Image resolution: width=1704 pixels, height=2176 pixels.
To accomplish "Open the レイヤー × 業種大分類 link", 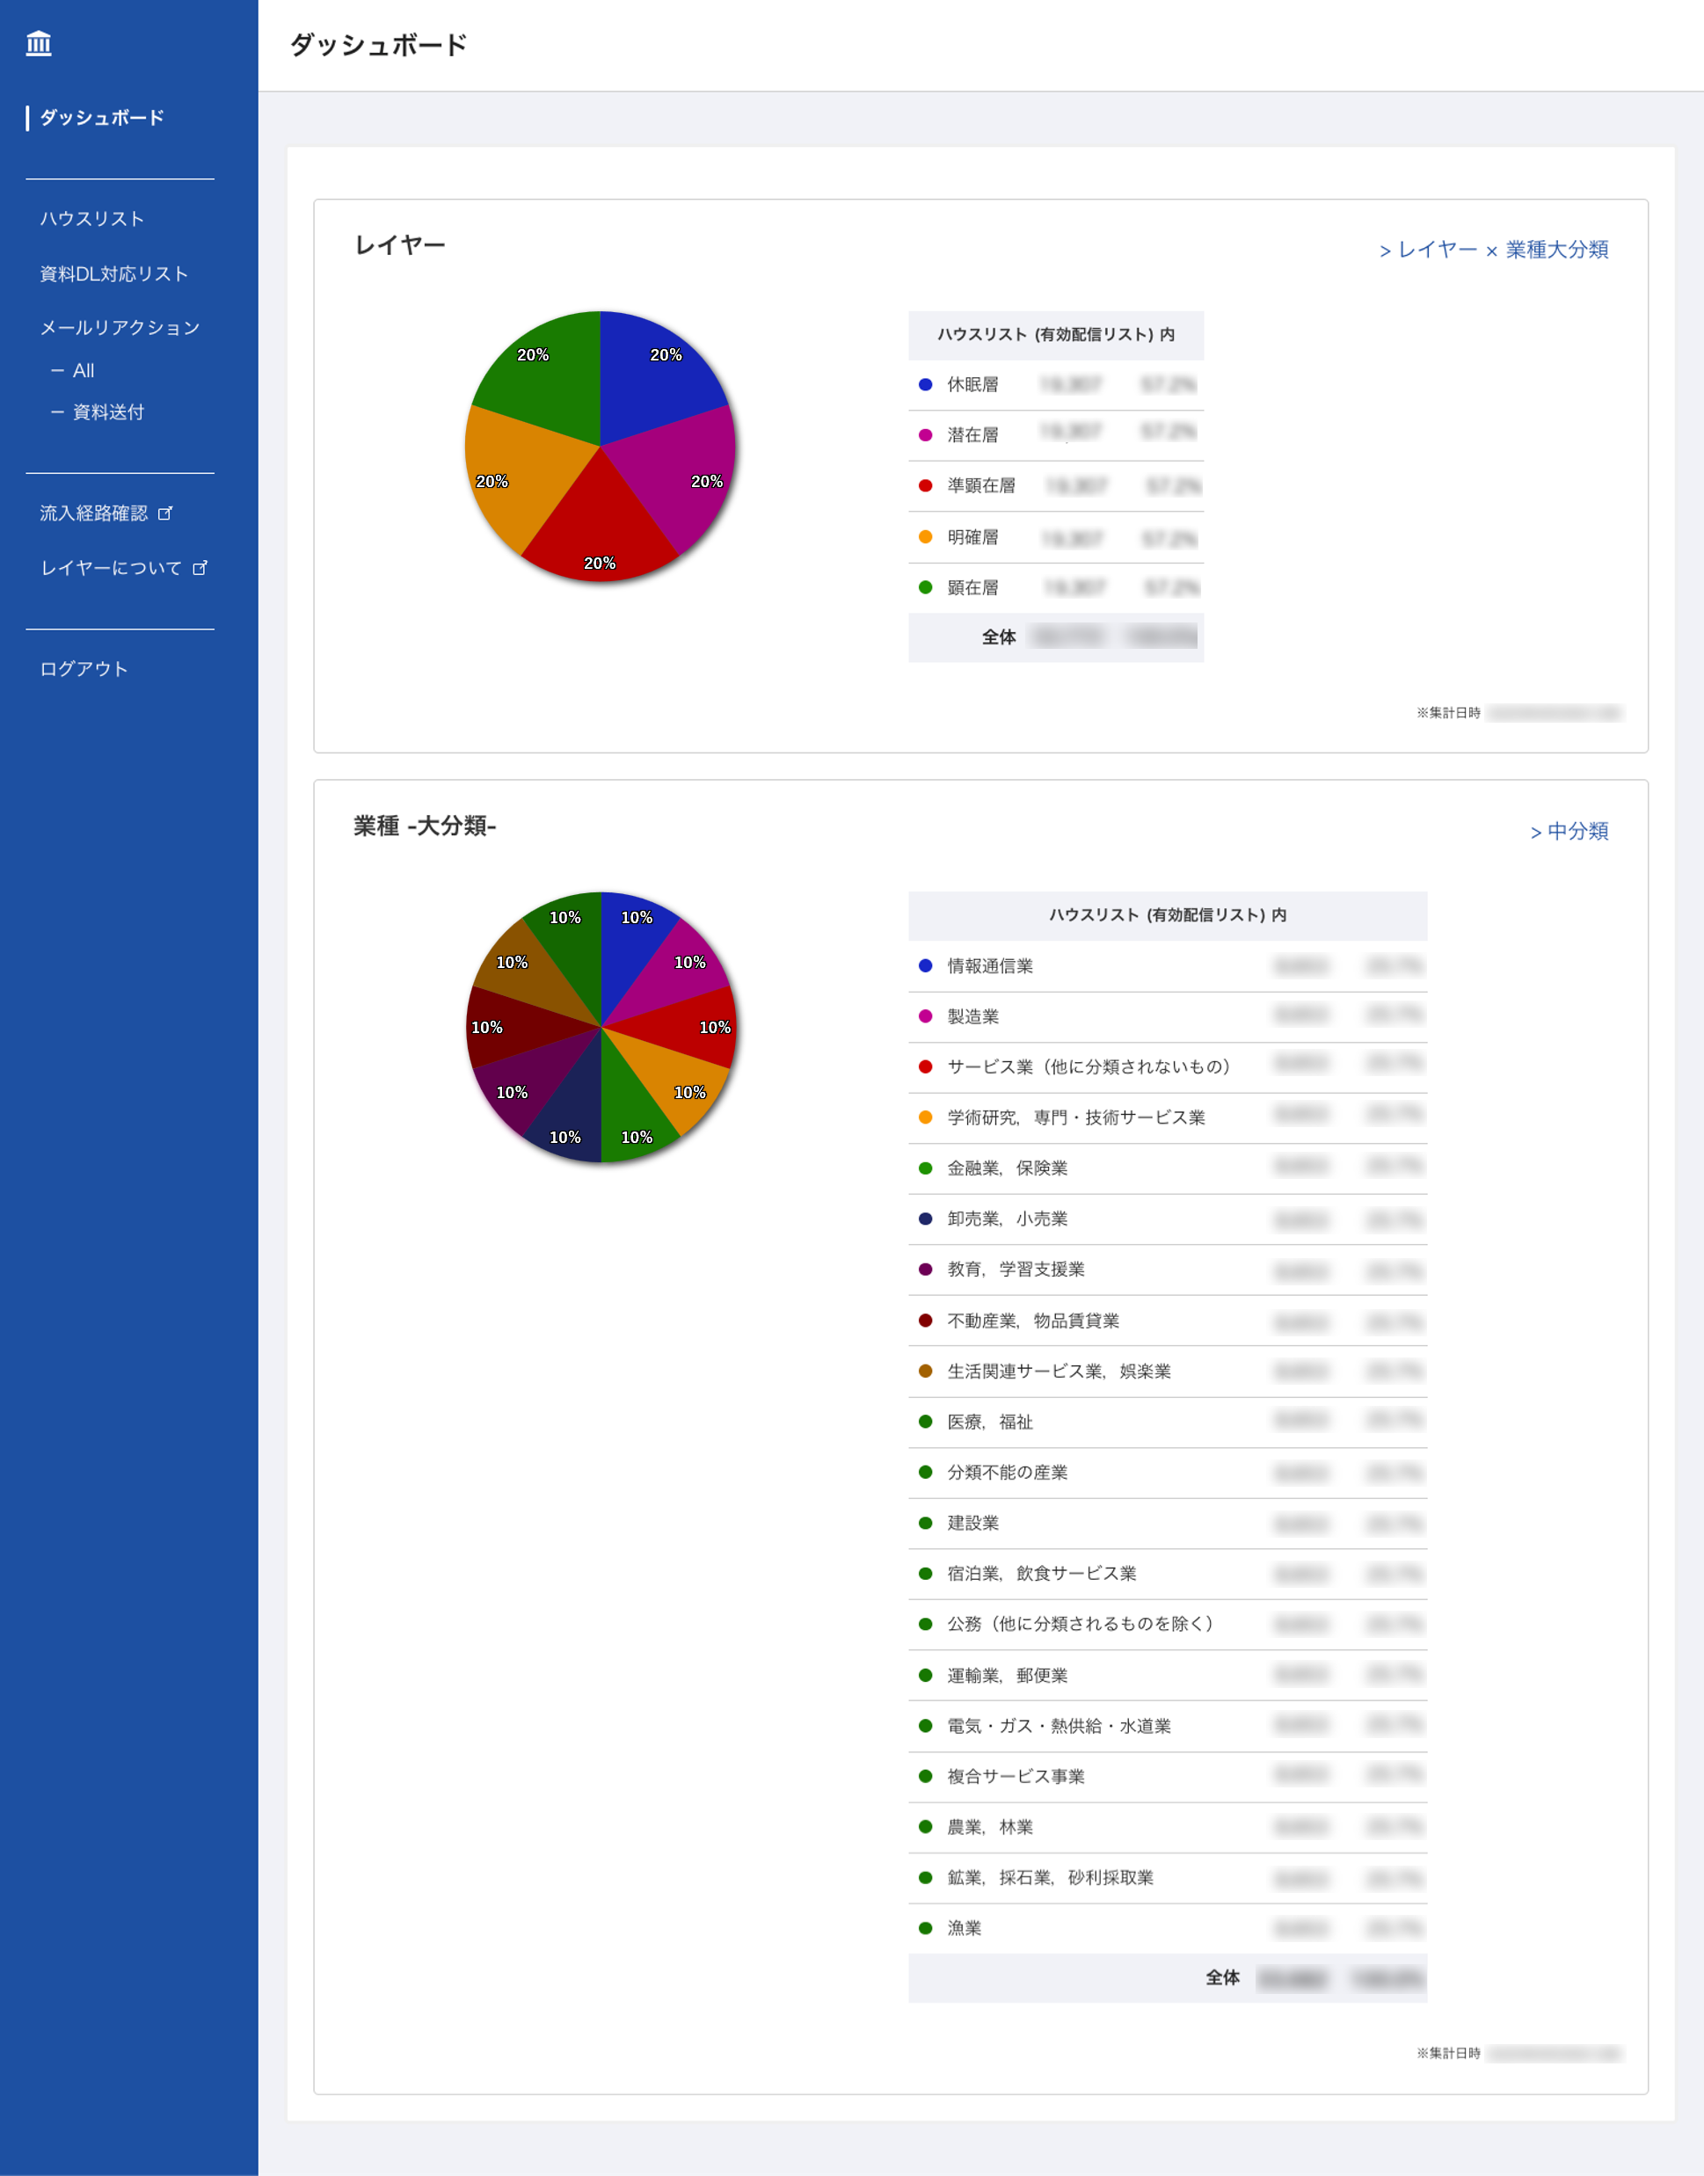I will [1494, 250].
